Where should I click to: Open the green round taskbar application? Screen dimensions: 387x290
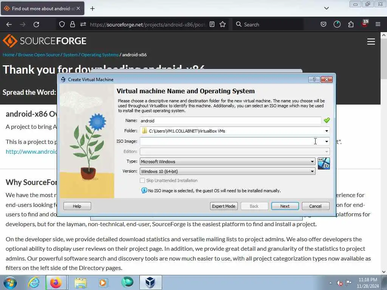pyautogui.click(x=127, y=282)
